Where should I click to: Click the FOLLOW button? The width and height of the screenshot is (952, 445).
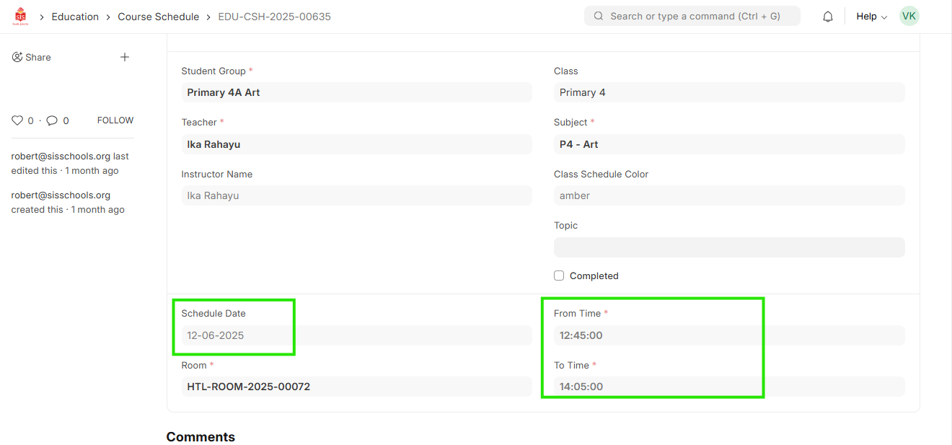coord(115,120)
